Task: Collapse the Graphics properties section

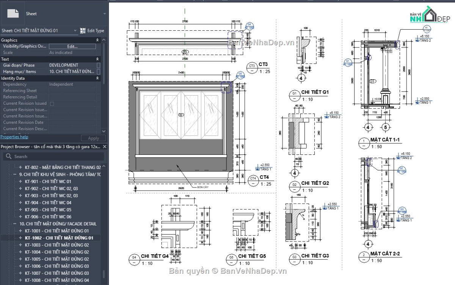Action: tap(97, 40)
